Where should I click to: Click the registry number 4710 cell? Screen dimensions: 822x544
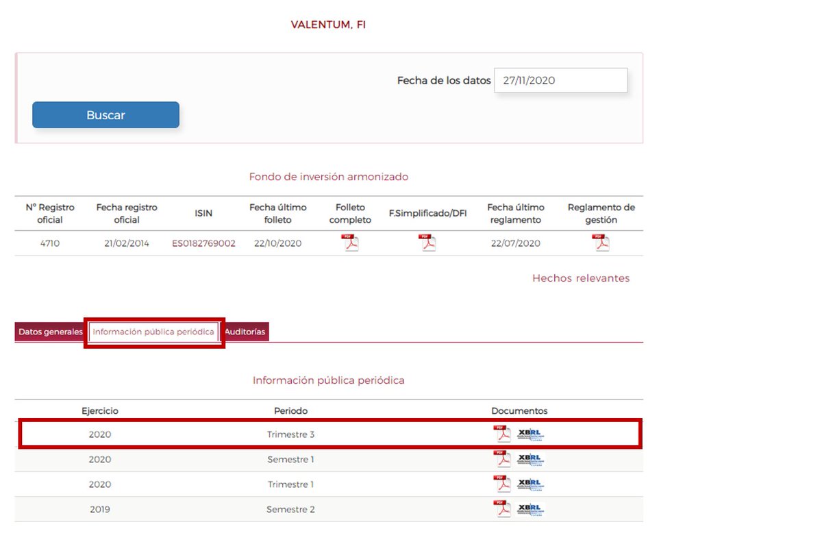pyautogui.click(x=50, y=243)
